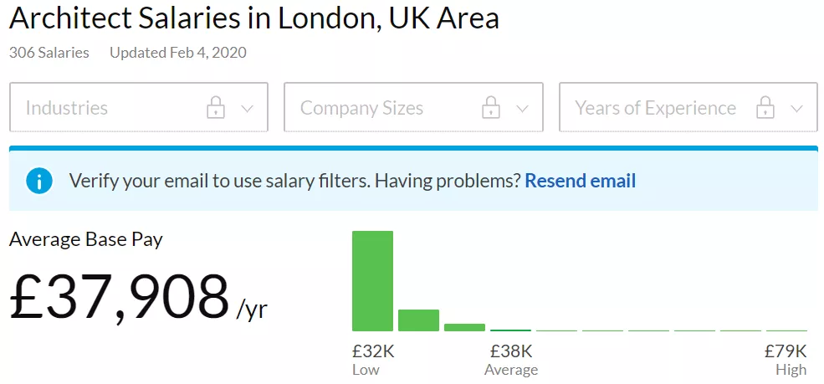The width and height of the screenshot is (824, 384).
Task: Expand the Industries dropdown chevron
Action: point(247,109)
